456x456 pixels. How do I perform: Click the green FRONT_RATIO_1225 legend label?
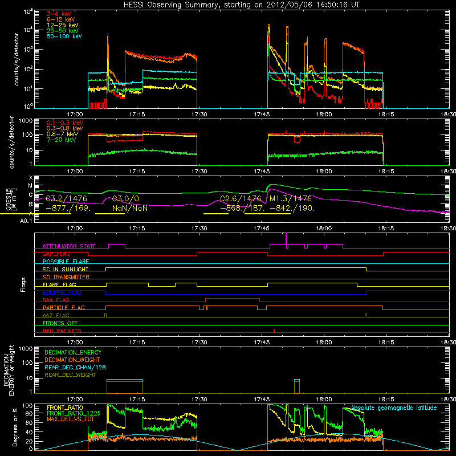[74, 413]
